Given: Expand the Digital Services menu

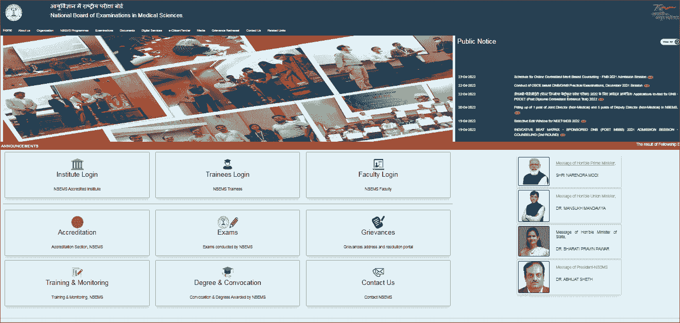Looking at the screenshot, I should [152, 30].
